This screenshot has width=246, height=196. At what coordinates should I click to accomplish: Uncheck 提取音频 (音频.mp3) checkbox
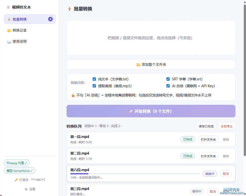(x=94, y=86)
